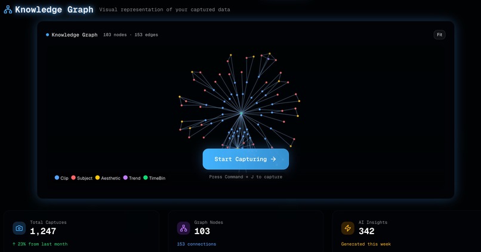
Task: Click the Subject legend label
Action: [85, 178]
